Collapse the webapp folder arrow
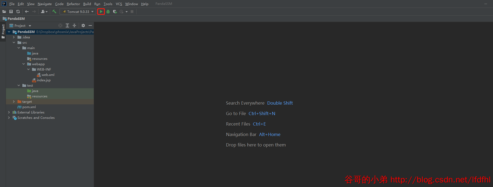Screen dimensions: 493x187 coord(23,64)
